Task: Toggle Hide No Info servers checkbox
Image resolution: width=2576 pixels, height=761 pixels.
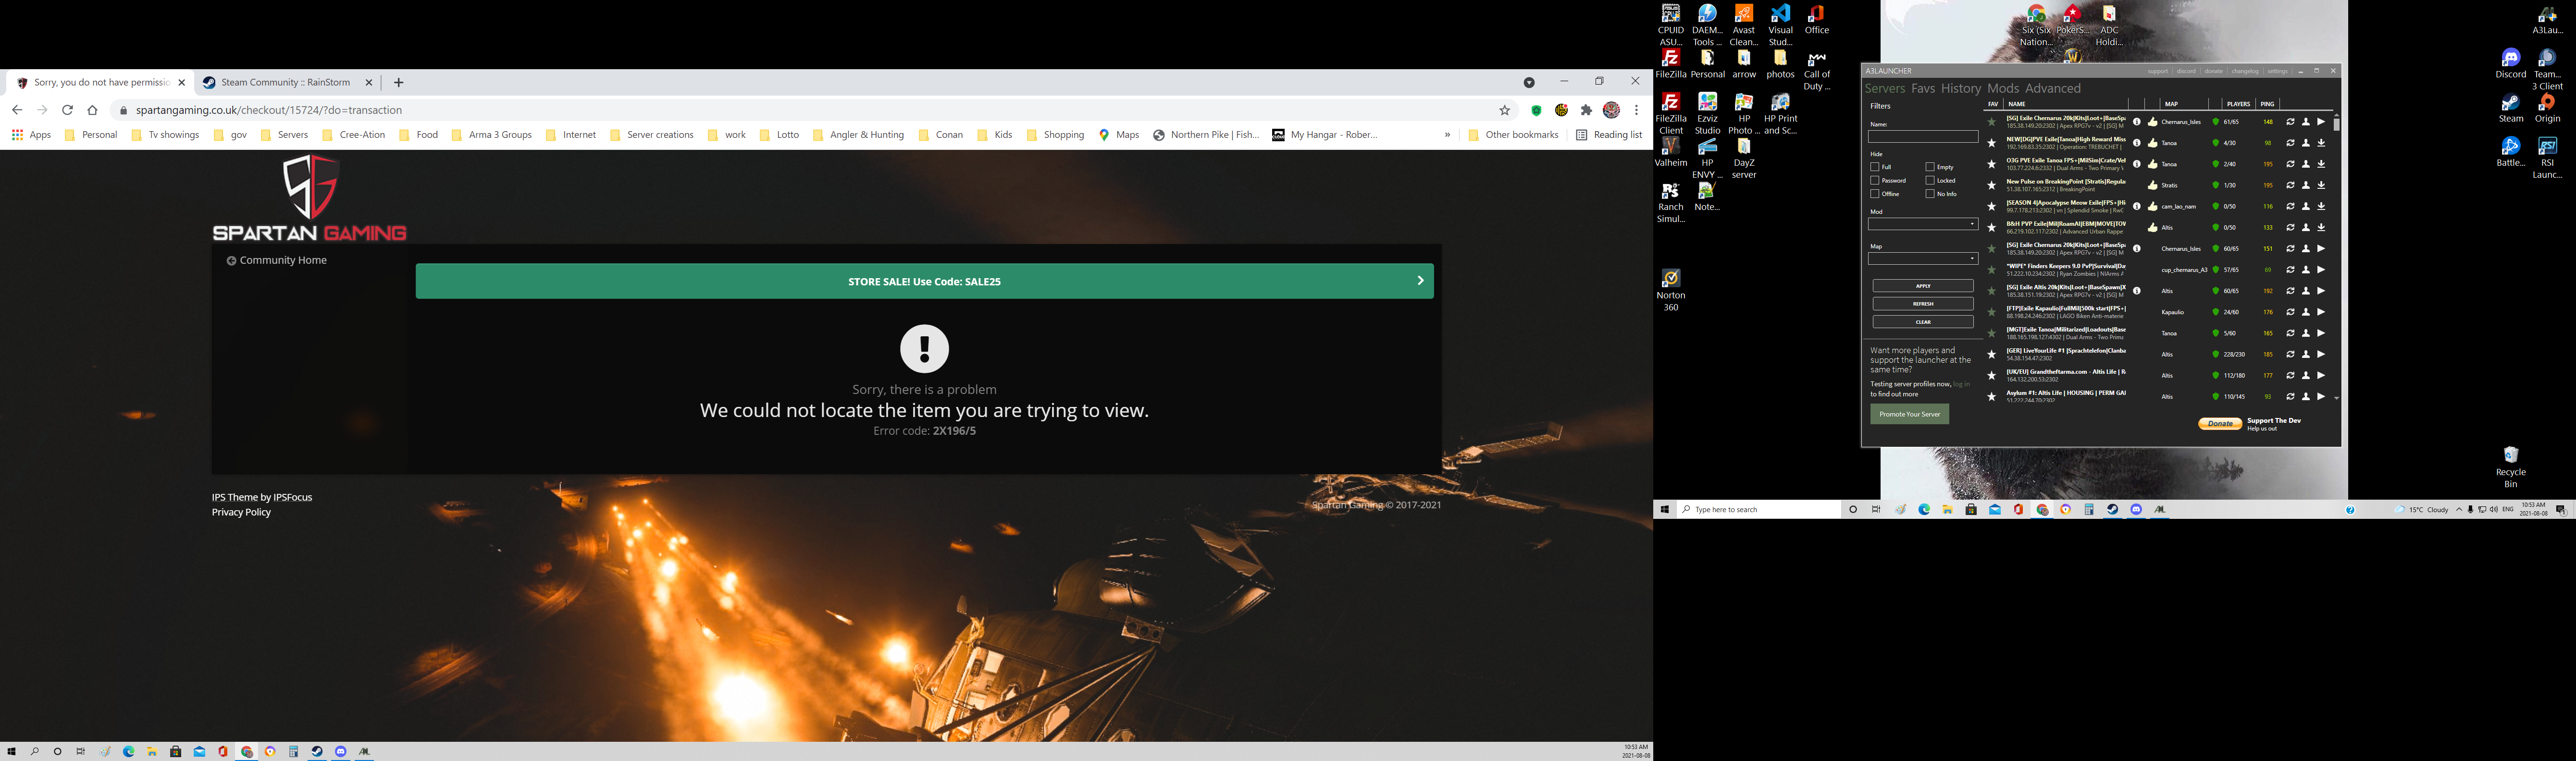Action: [x=1930, y=194]
